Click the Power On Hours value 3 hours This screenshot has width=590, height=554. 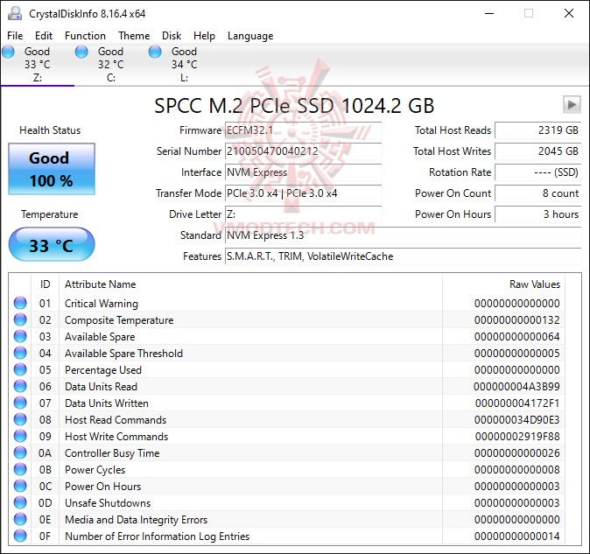pos(538,214)
